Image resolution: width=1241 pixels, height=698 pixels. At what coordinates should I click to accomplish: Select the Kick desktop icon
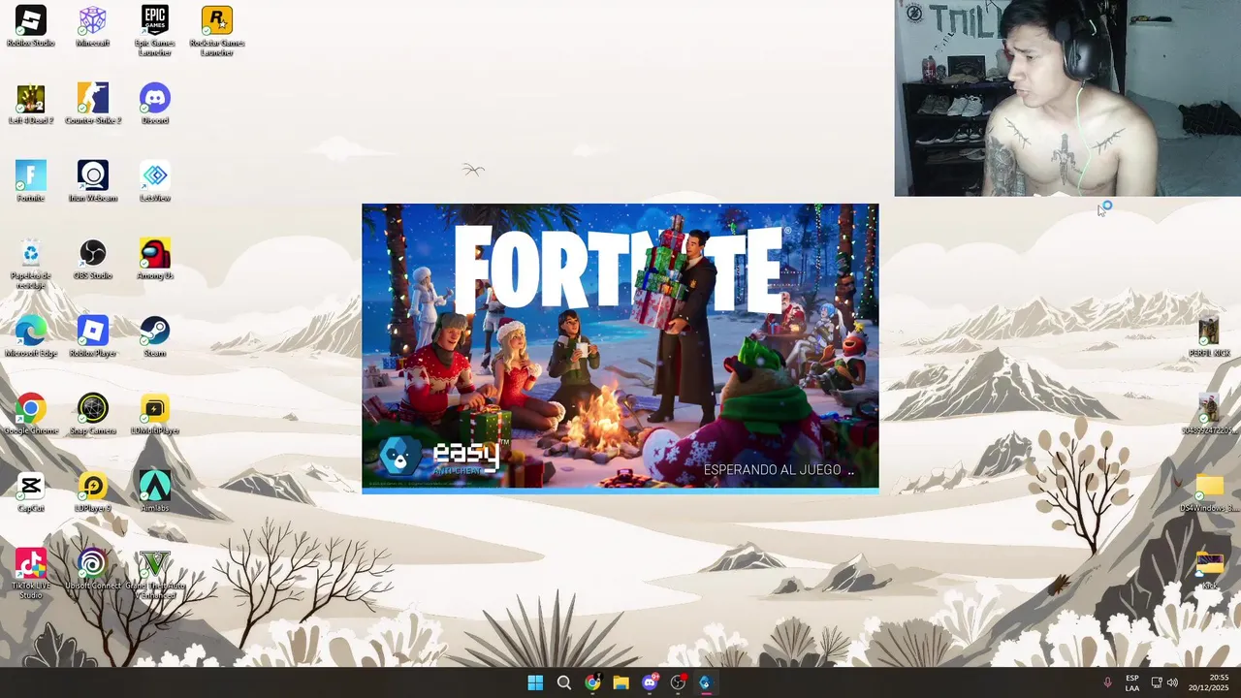pos(1209,569)
